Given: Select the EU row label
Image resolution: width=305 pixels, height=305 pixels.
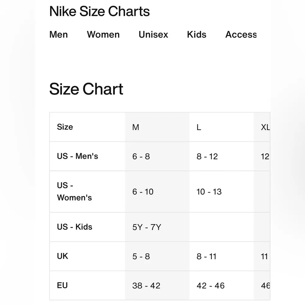Looking at the screenshot, I should [62, 285].
